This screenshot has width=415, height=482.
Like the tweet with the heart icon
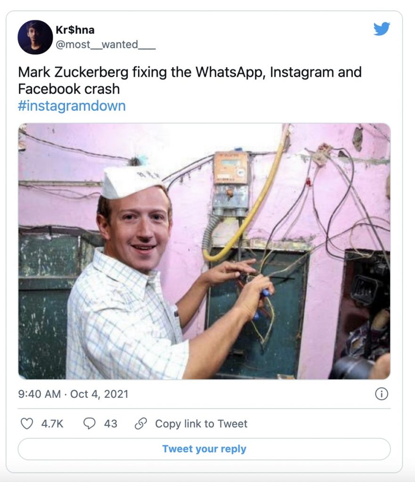coord(27,424)
